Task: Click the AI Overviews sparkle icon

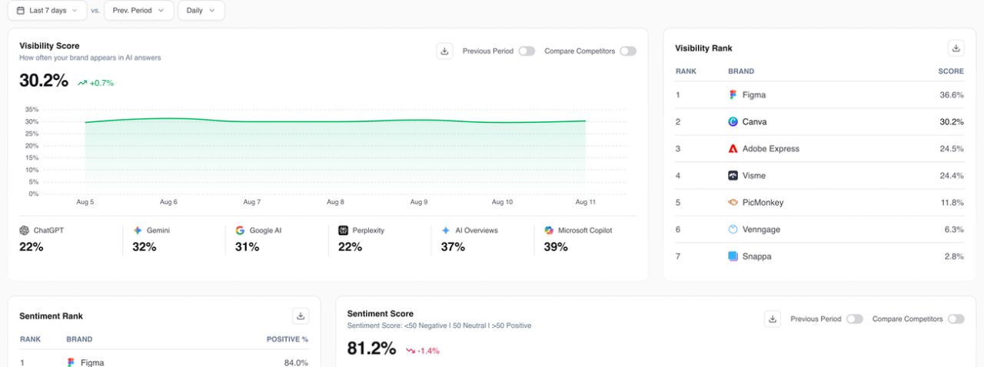Action: pos(446,230)
